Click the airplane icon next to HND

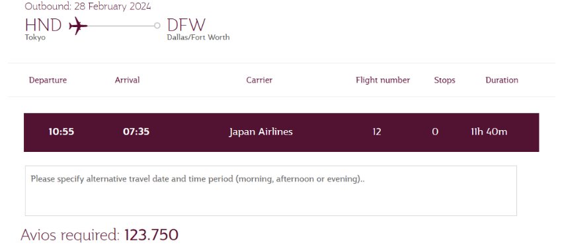pyautogui.click(x=78, y=26)
